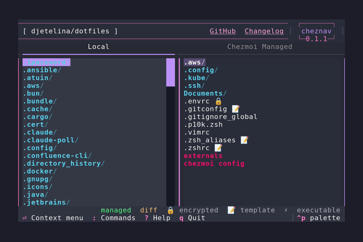Click the Commands footer shortcut

tap(114, 218)
